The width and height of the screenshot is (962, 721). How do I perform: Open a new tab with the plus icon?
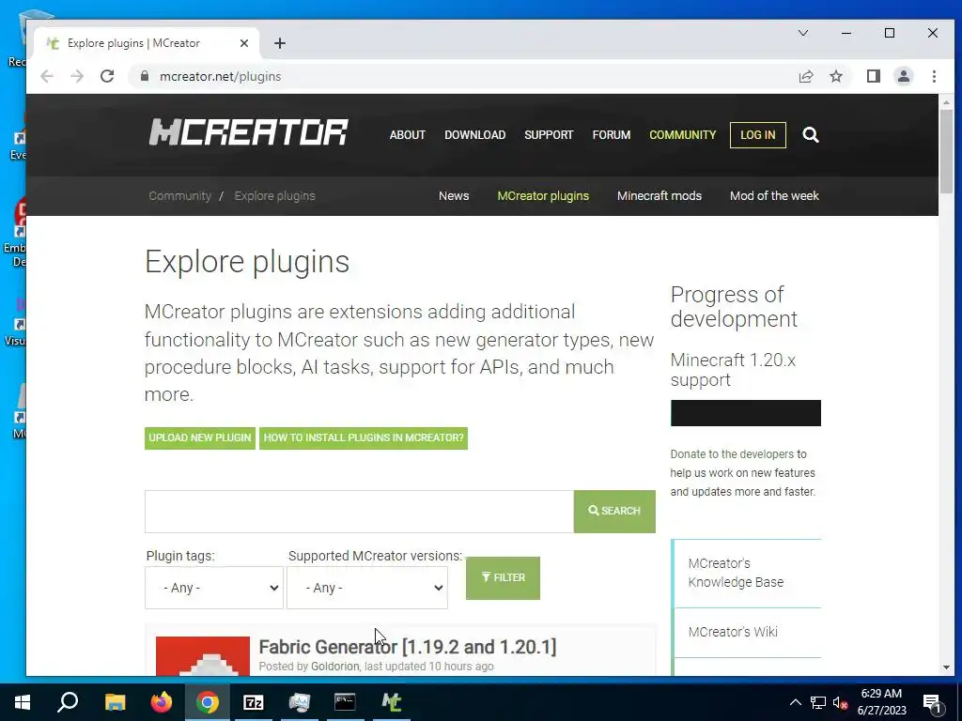[280, 43]
